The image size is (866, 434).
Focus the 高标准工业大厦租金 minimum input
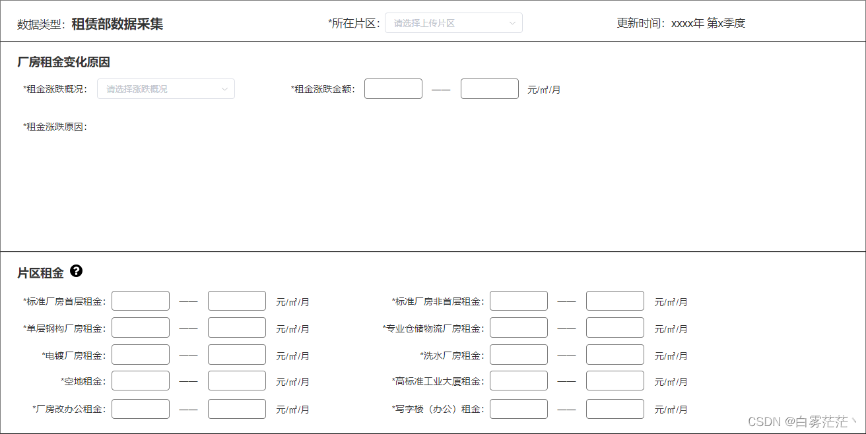point(519,381)
